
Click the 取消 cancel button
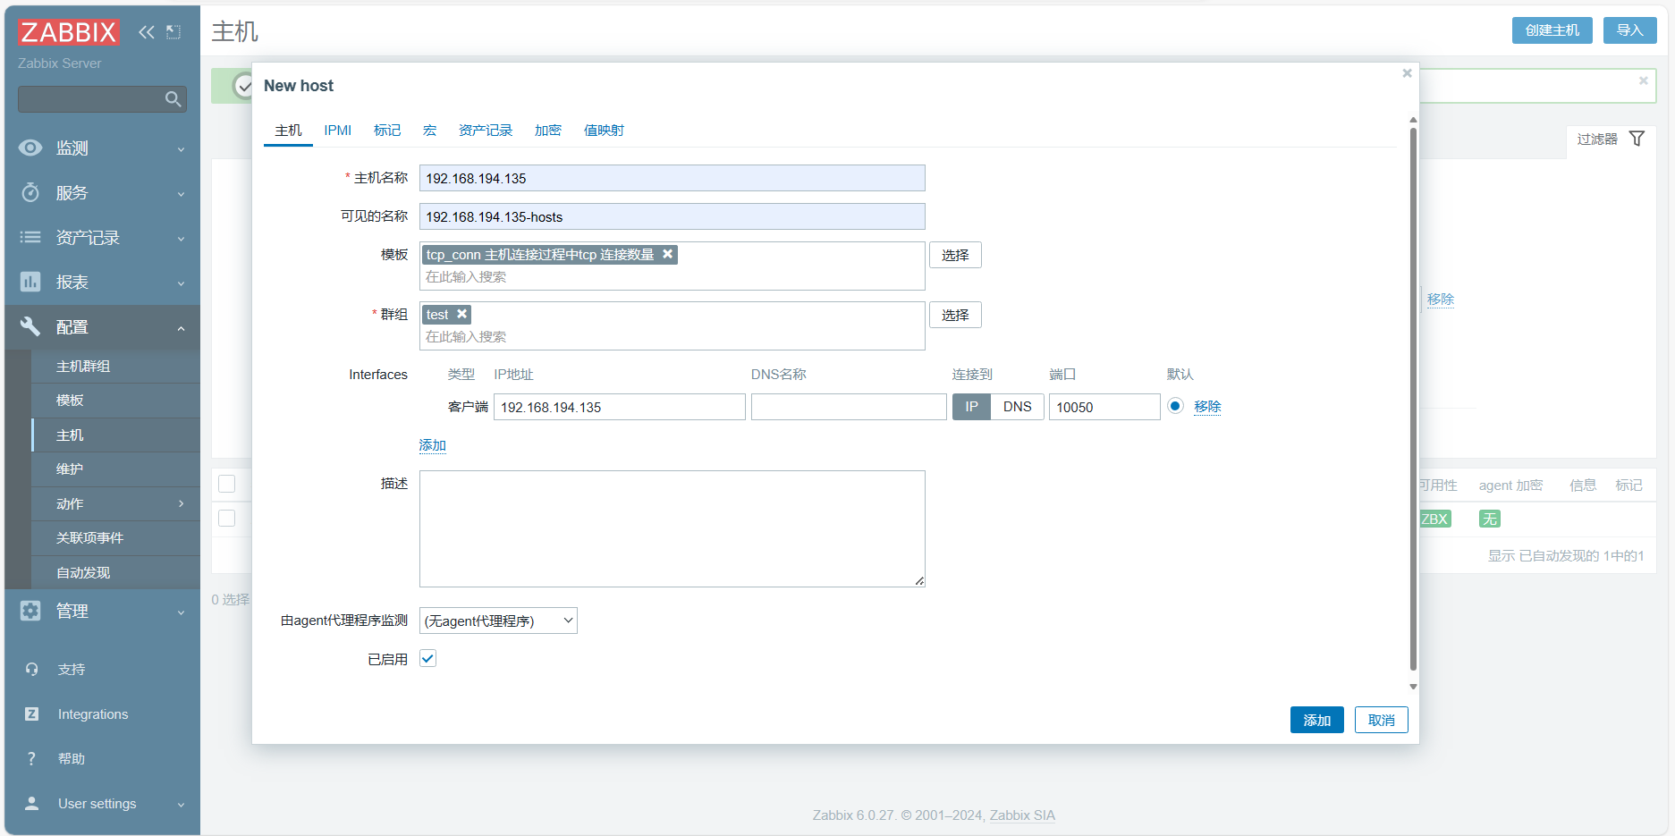pos(1382,720)
